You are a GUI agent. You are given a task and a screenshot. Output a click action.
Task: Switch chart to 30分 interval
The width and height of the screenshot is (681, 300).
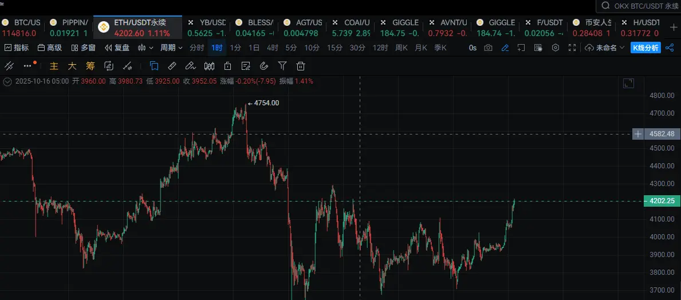point(357,48)
